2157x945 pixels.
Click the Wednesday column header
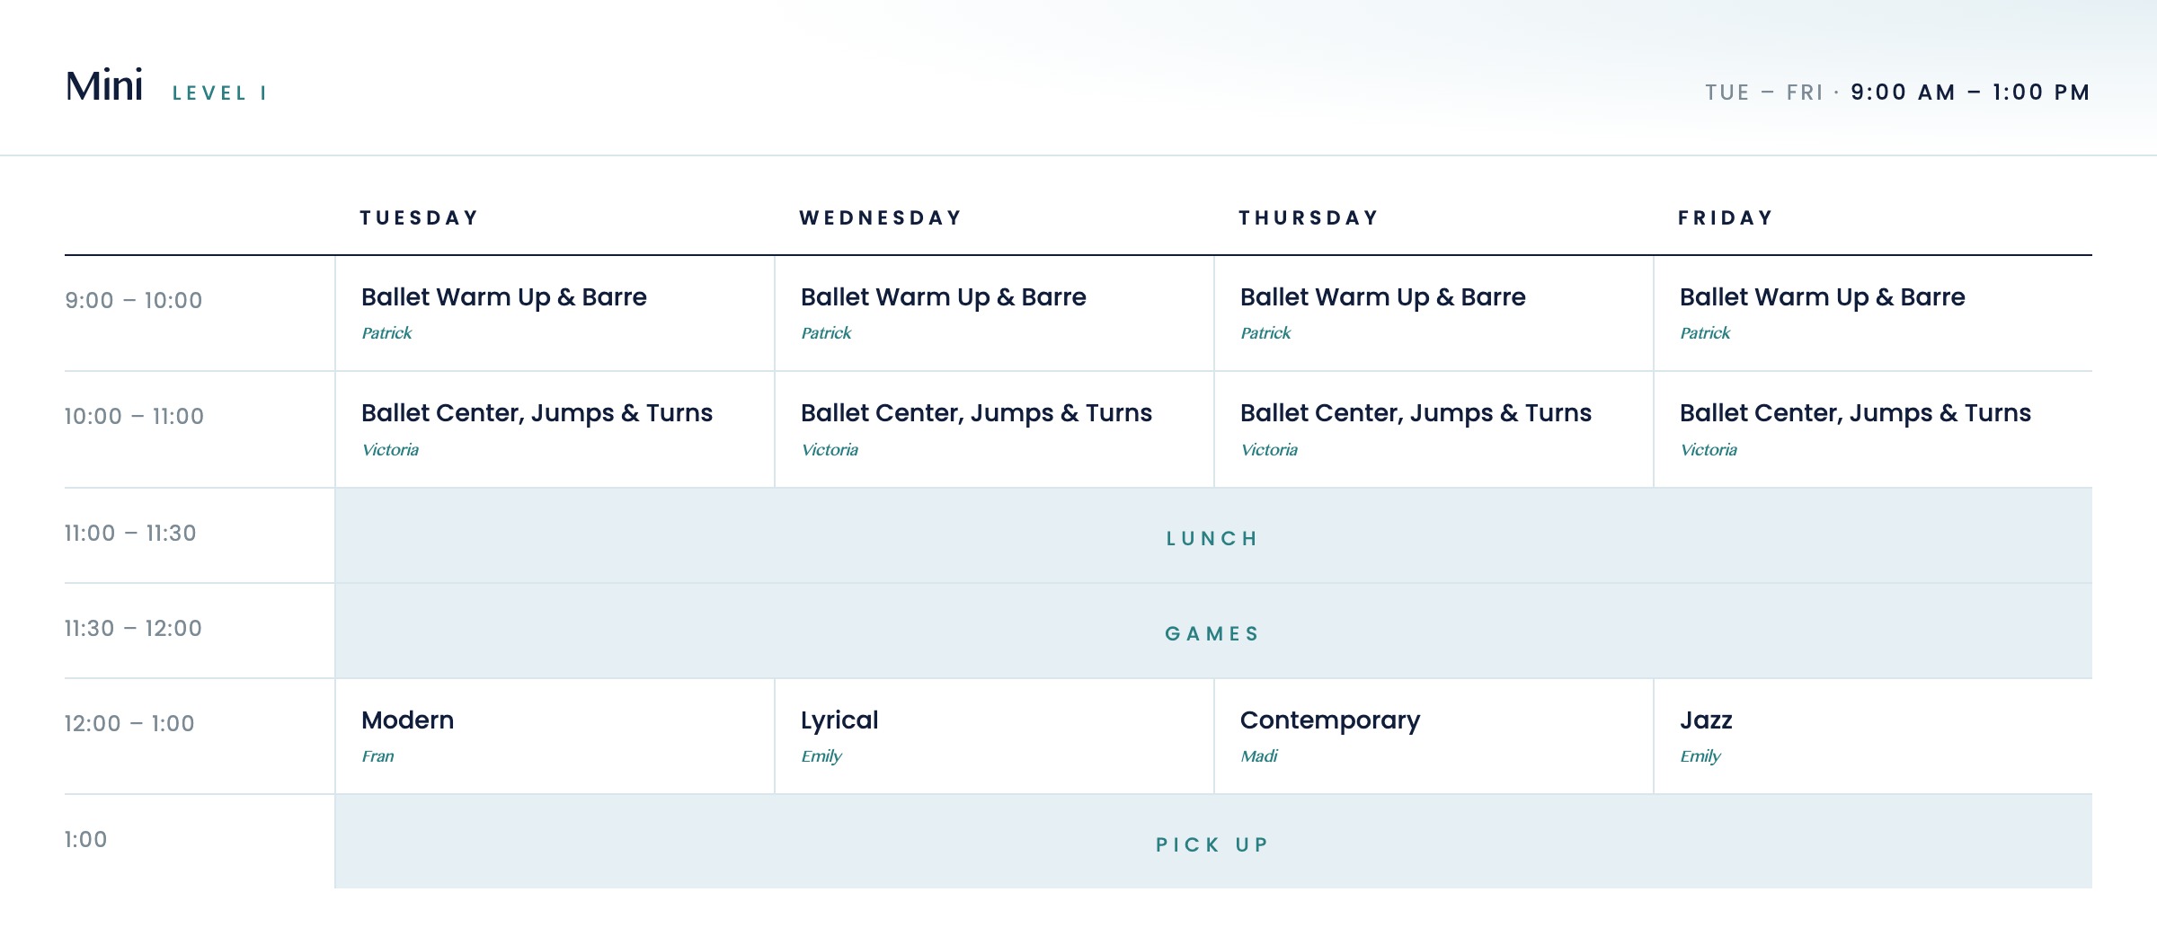pyautogui.click(x=881, y=218)
